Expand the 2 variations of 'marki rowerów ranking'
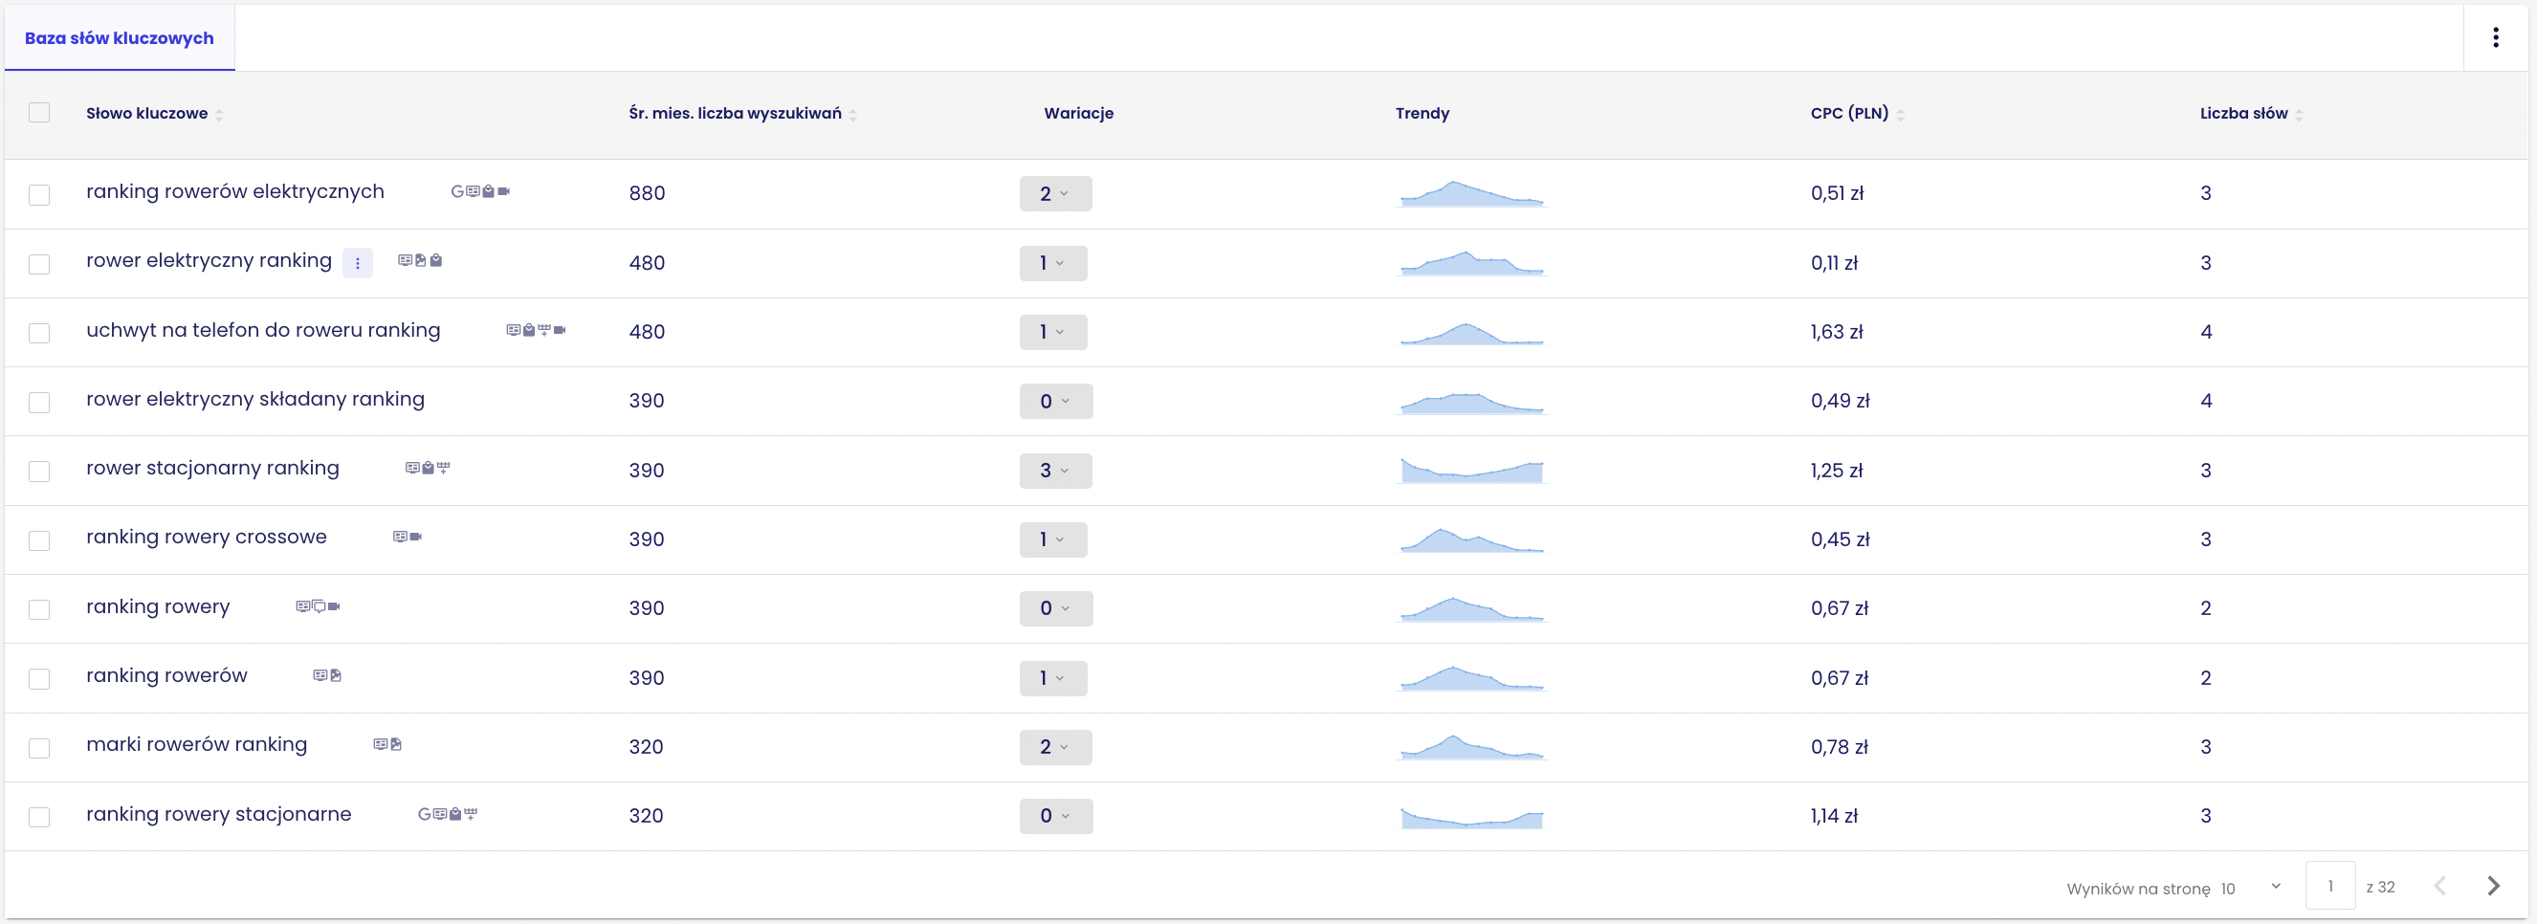Image resolution: width=2537 pixels, height=924 pixels. pyautogui.click(x=1055, y=747)
